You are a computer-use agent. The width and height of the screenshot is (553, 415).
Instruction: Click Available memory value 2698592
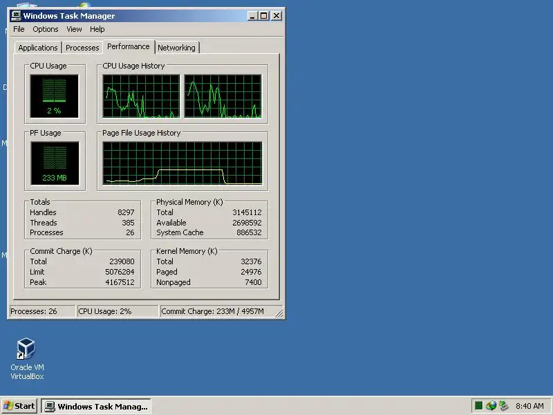point(247,223)
